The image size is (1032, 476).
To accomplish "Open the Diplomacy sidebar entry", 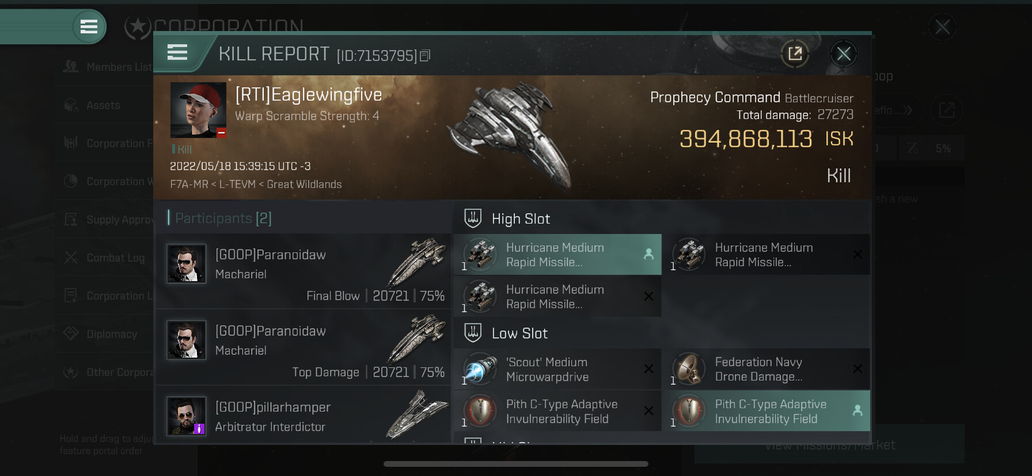I will [105, 334].
